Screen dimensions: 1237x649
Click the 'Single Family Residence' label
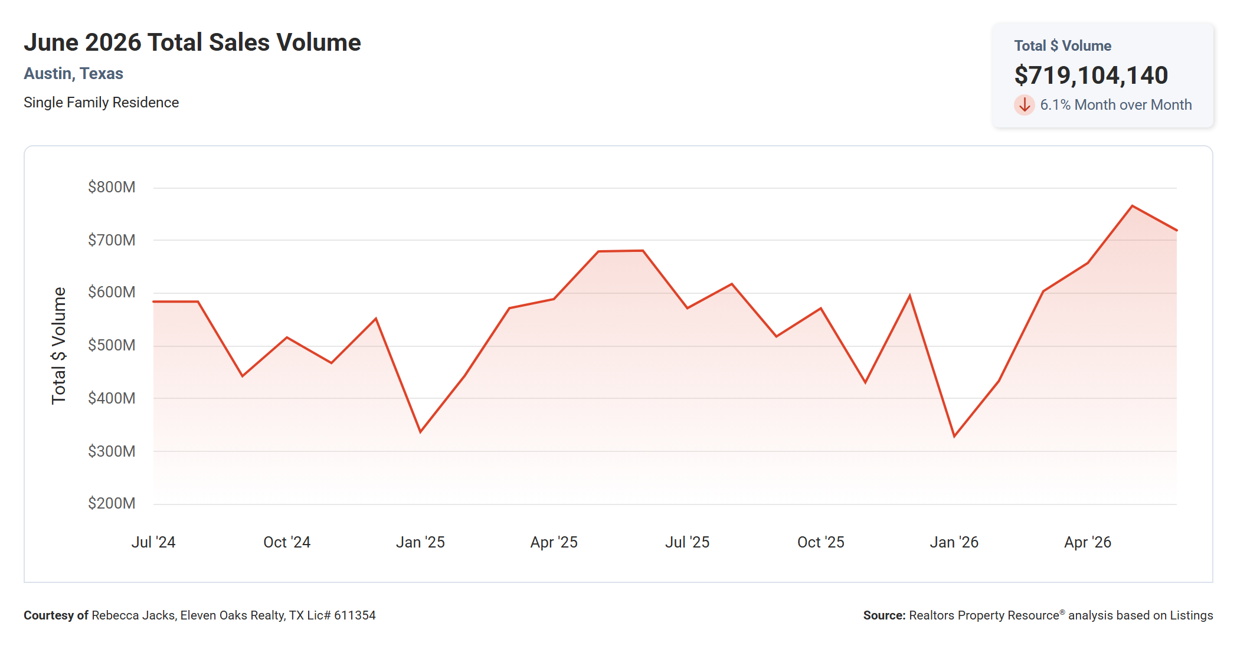click(102, 103)
